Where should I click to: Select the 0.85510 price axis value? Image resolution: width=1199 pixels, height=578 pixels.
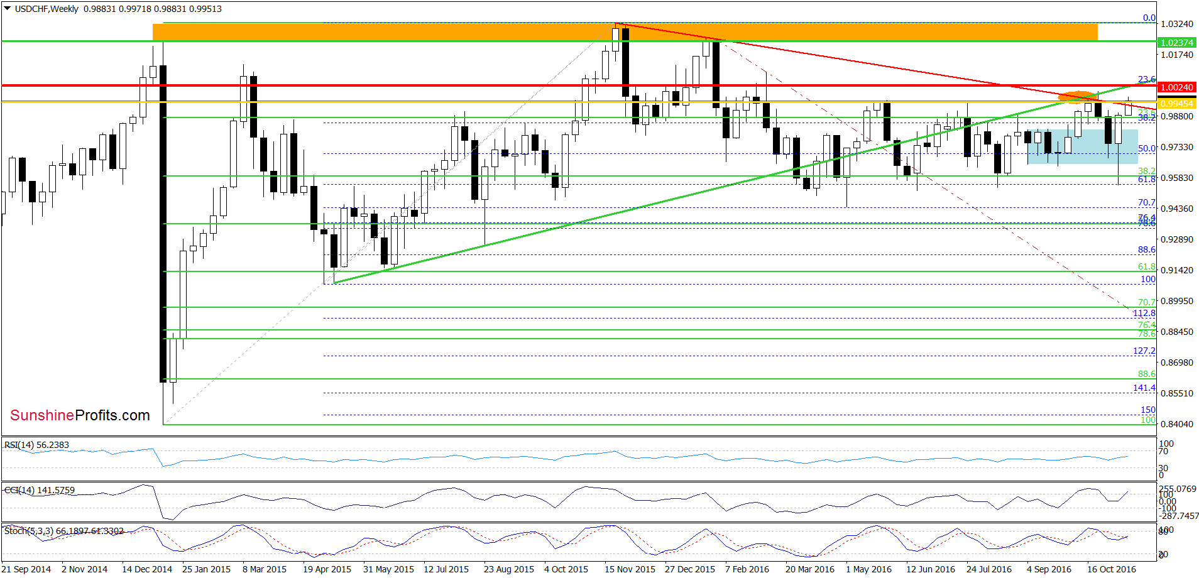pos(1177,393)
